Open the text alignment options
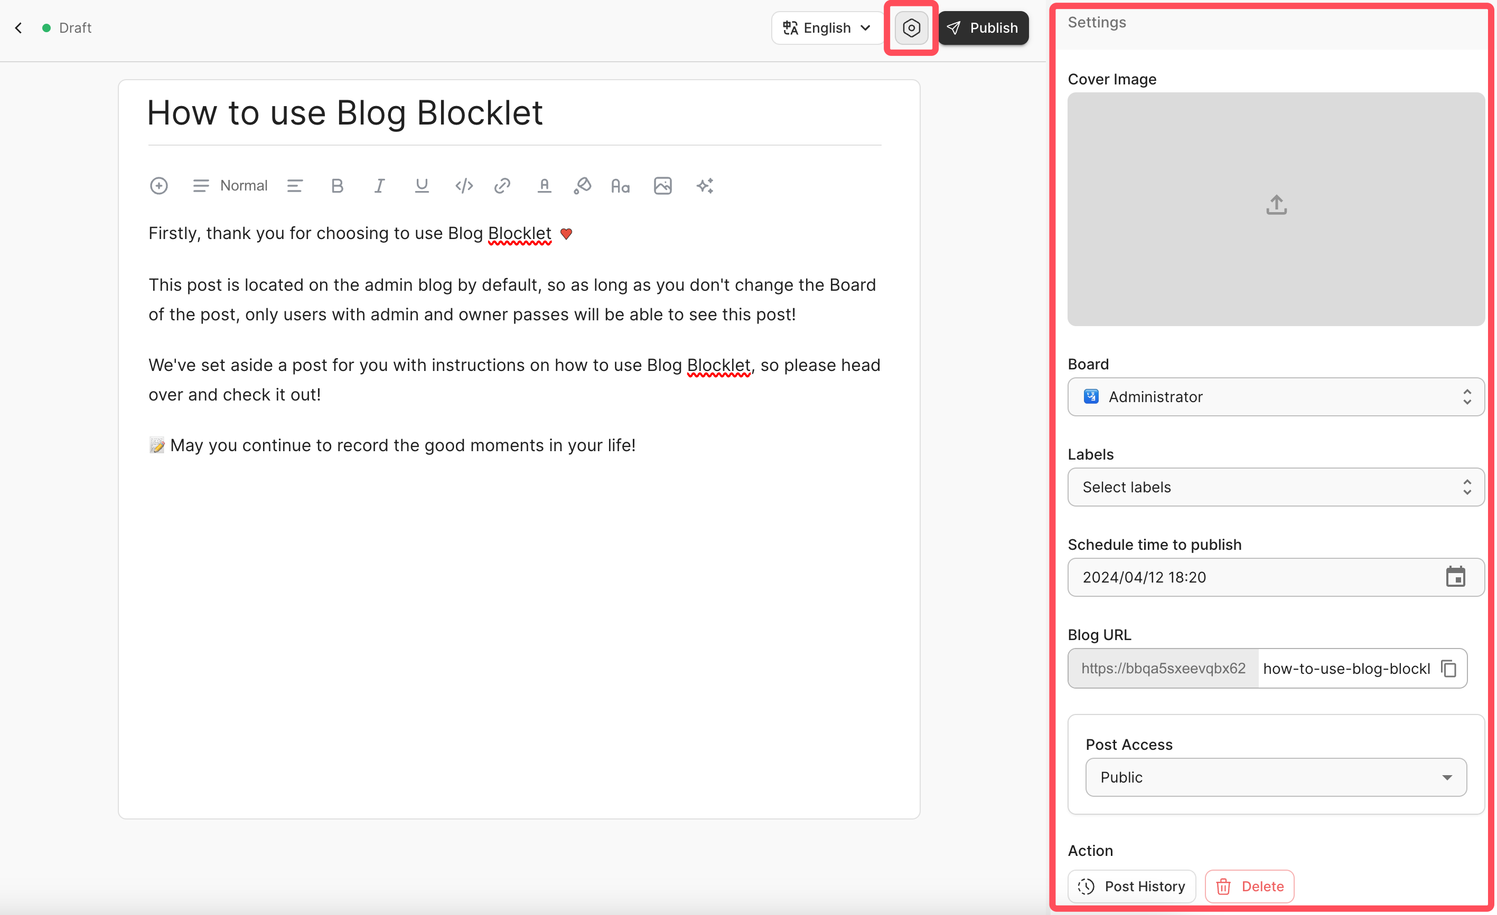 (x=295, y=186)
